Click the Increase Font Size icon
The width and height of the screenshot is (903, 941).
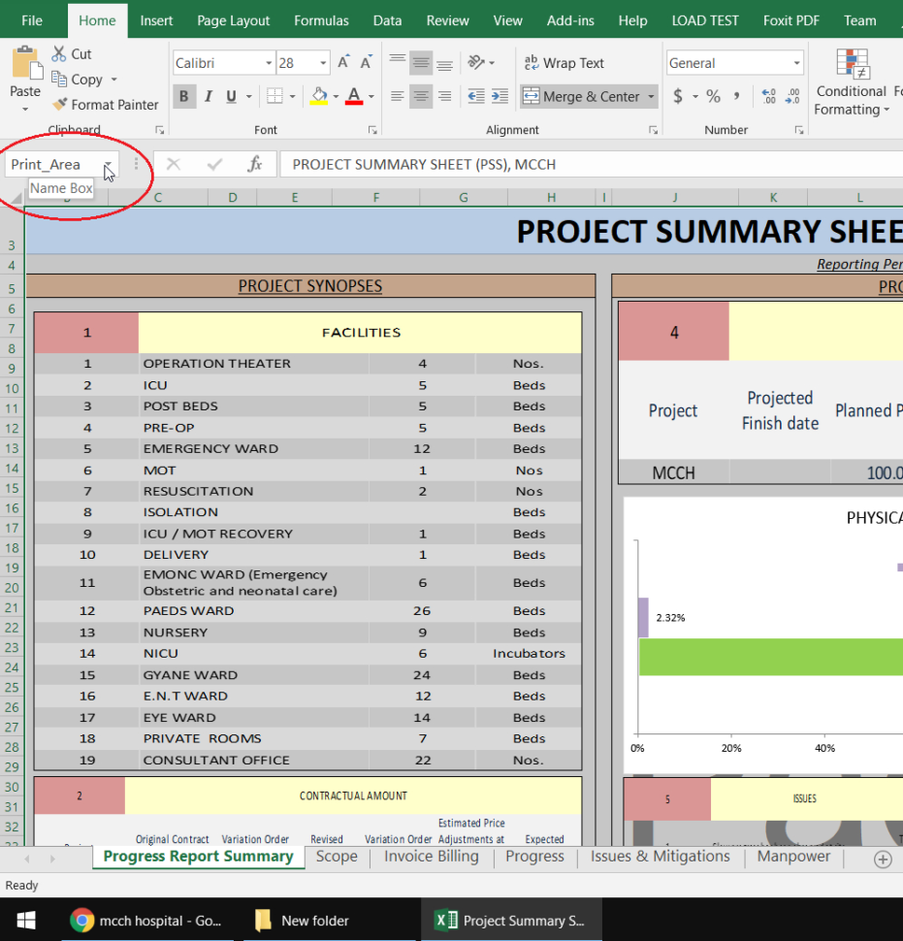coord(341,60)
